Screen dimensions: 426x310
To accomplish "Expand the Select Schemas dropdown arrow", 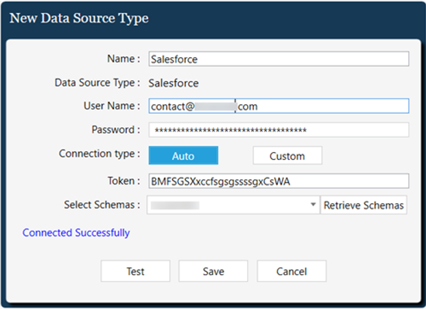I will pos(313,205).
